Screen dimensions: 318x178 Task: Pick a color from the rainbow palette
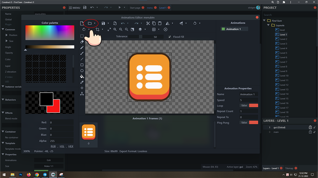click(x=50, y=33)
